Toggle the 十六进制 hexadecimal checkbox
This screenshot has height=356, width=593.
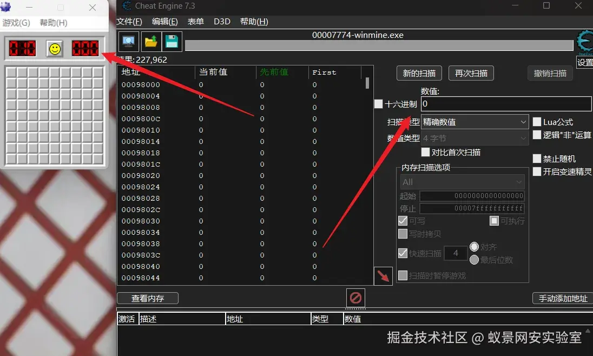coord(379,104)
